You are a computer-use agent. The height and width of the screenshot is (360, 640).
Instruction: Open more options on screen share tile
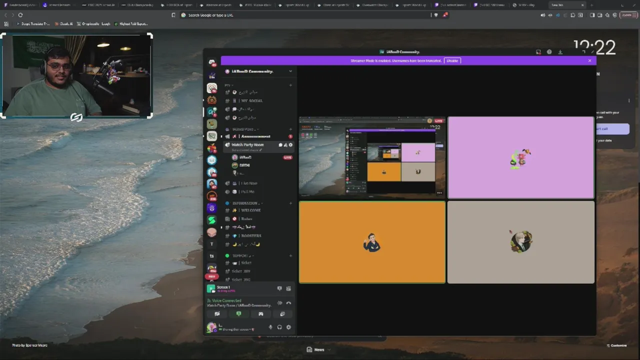point(439,193)
